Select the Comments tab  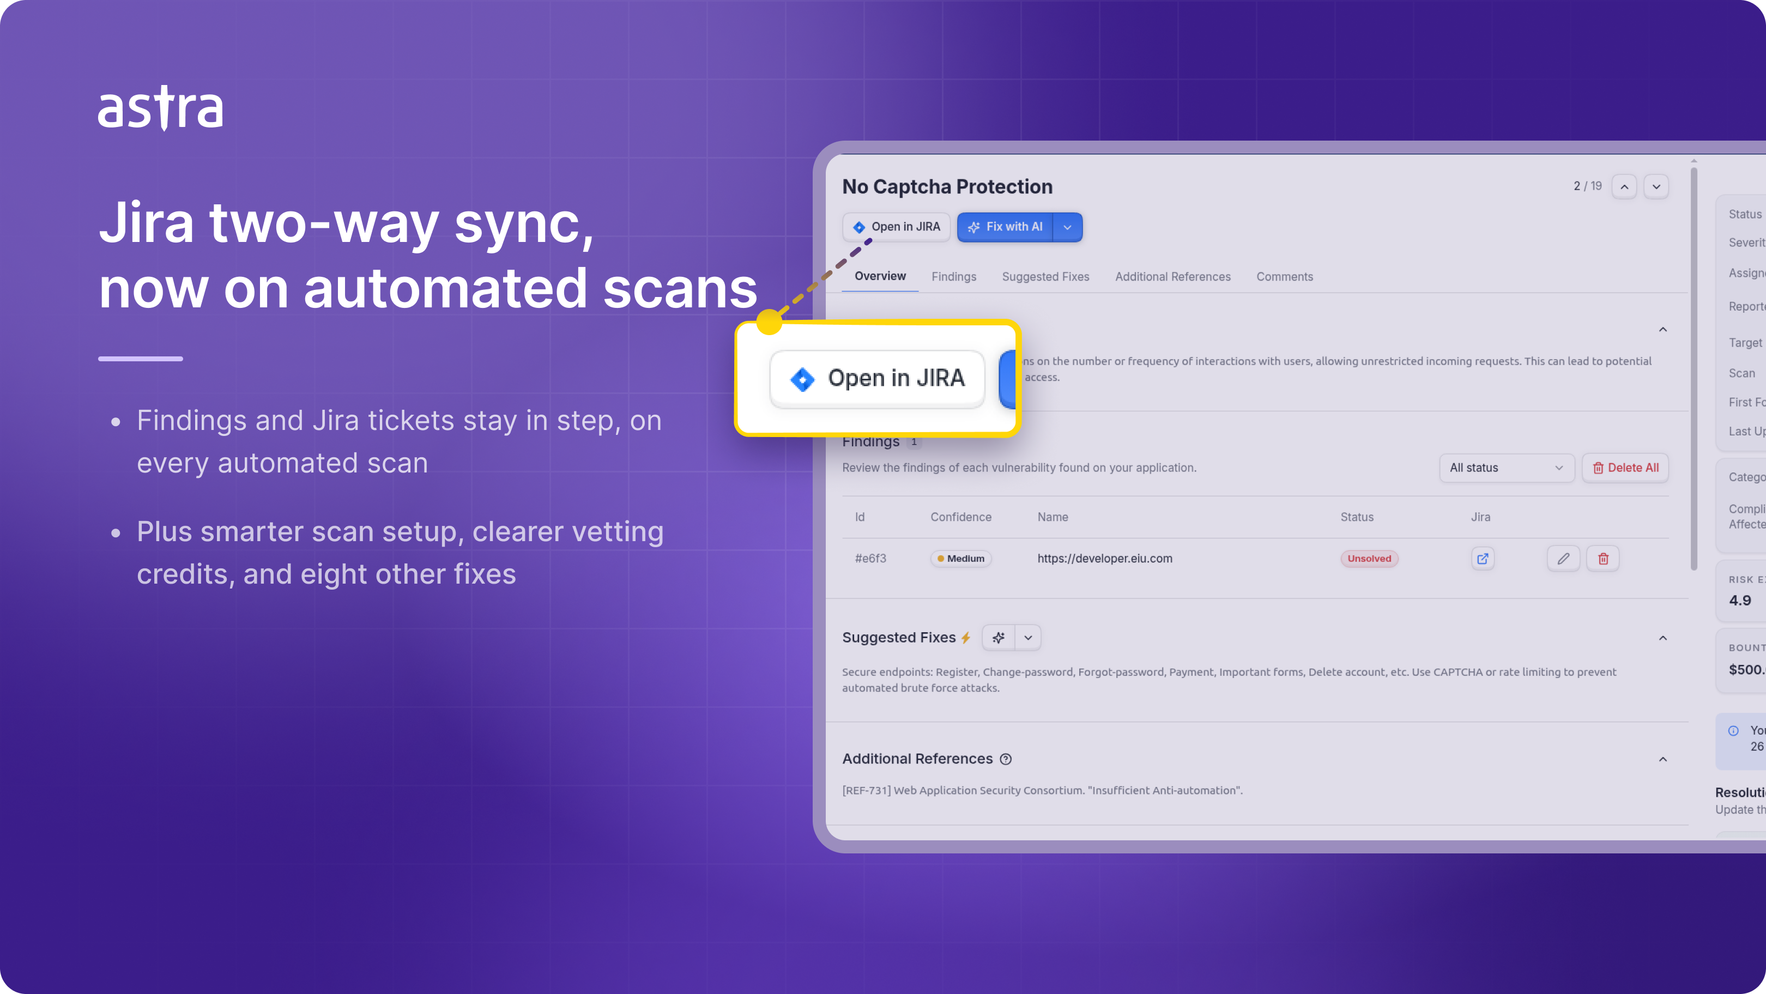tap(1285, 277)
